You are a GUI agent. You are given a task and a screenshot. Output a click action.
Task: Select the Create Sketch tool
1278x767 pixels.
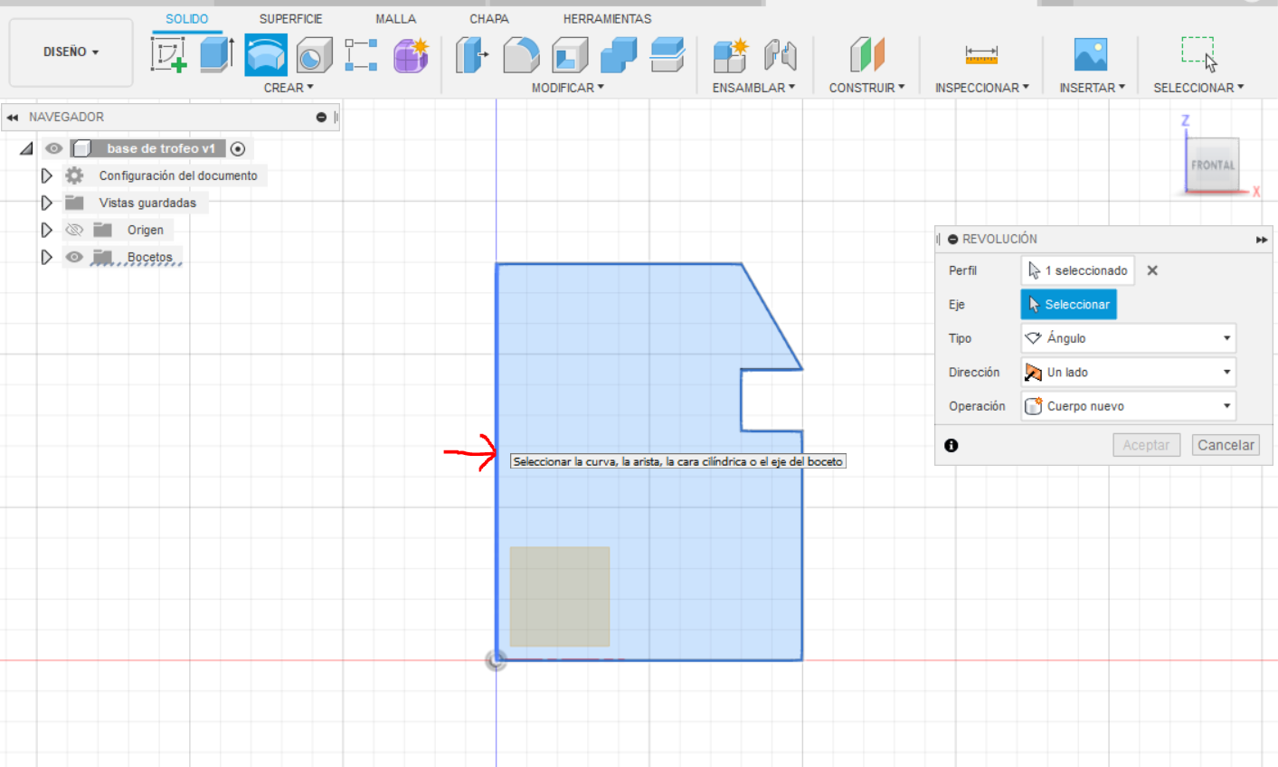point(168,55)
